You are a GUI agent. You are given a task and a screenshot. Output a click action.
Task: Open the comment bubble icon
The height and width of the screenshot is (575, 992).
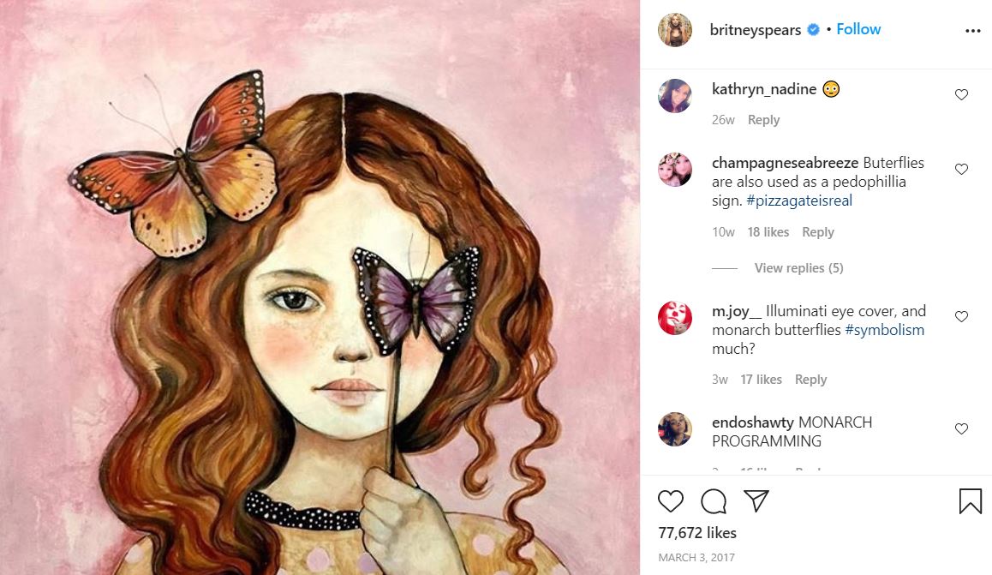point(714,501)
